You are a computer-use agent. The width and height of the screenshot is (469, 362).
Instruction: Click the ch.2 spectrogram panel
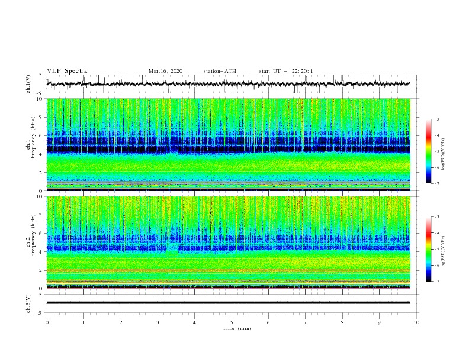229,243
